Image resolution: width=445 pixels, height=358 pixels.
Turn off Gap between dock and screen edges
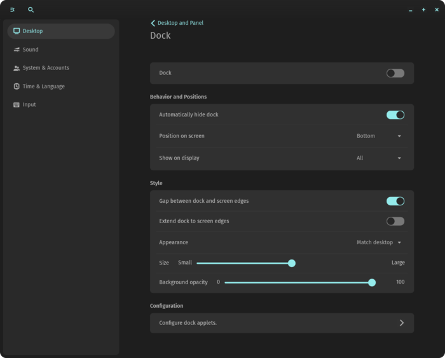tap(395, 201)
